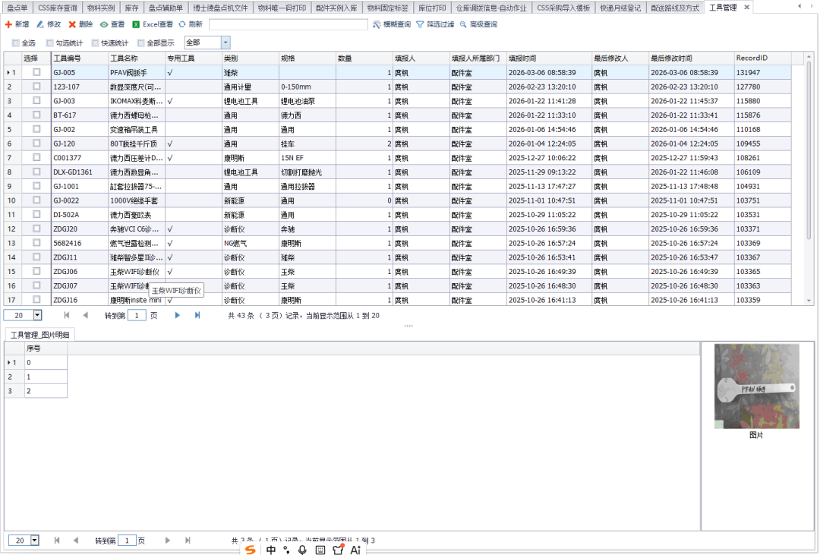Screen dimensions: 820x555
Task: Enable the 勾选统计 checkbox
Action: tap(49, 43)
